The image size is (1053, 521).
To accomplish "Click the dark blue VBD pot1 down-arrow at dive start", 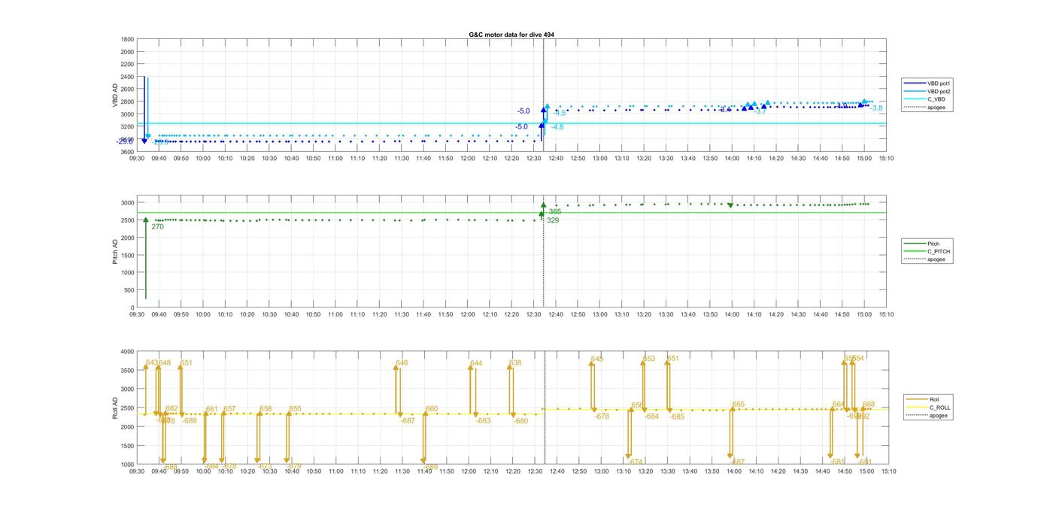I will (x=144, y=109).
